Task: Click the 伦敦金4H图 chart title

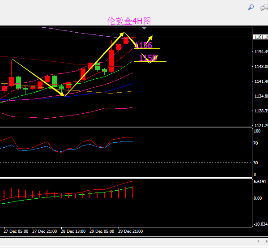Action: [129, 21]
